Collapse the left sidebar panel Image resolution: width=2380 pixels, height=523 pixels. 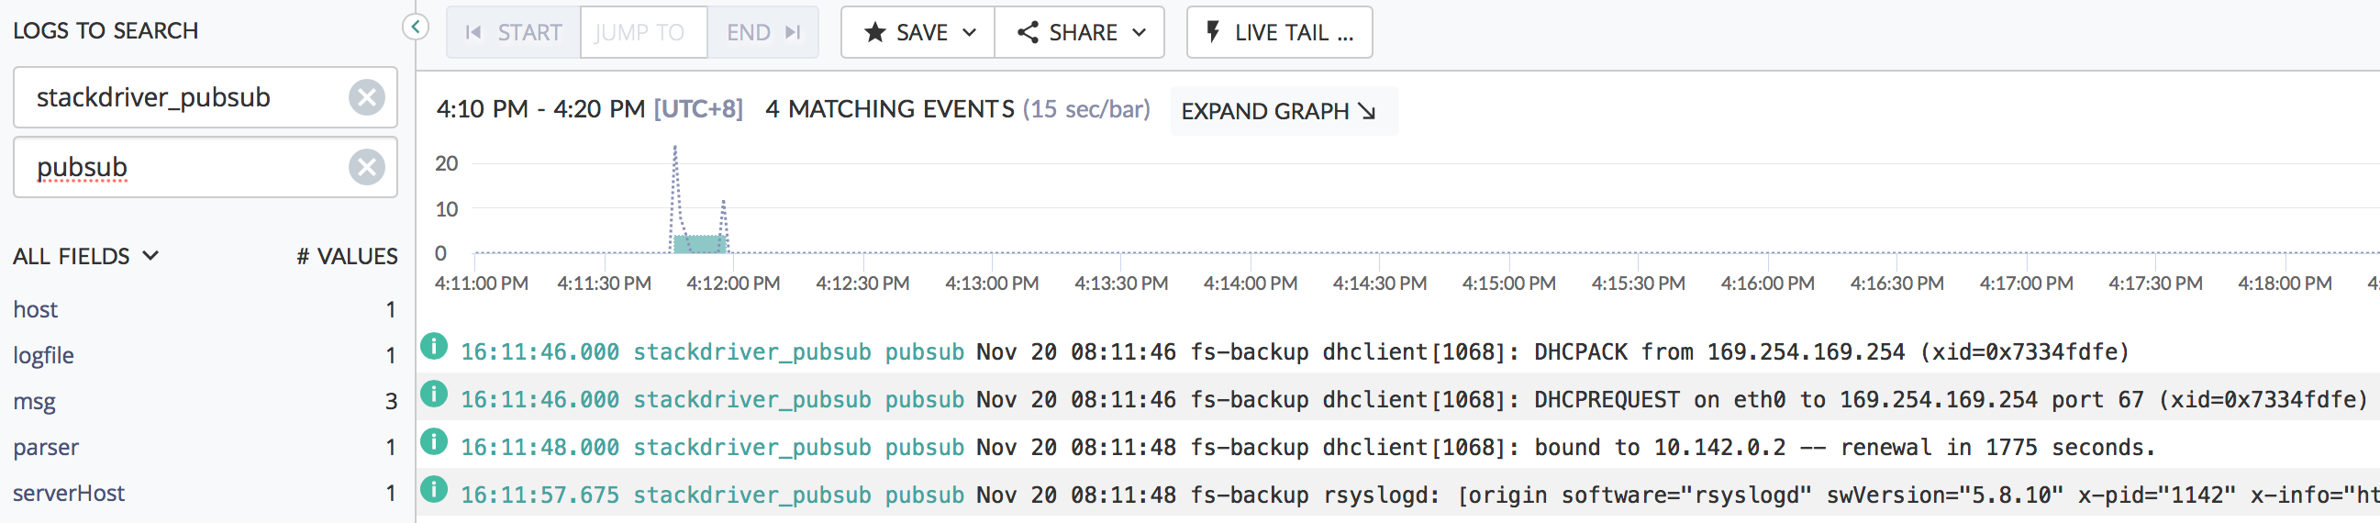[x=416, y=27]
